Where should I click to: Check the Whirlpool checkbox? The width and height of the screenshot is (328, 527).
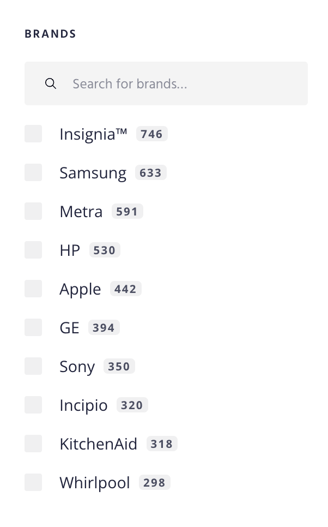click(x=33, y=482)
